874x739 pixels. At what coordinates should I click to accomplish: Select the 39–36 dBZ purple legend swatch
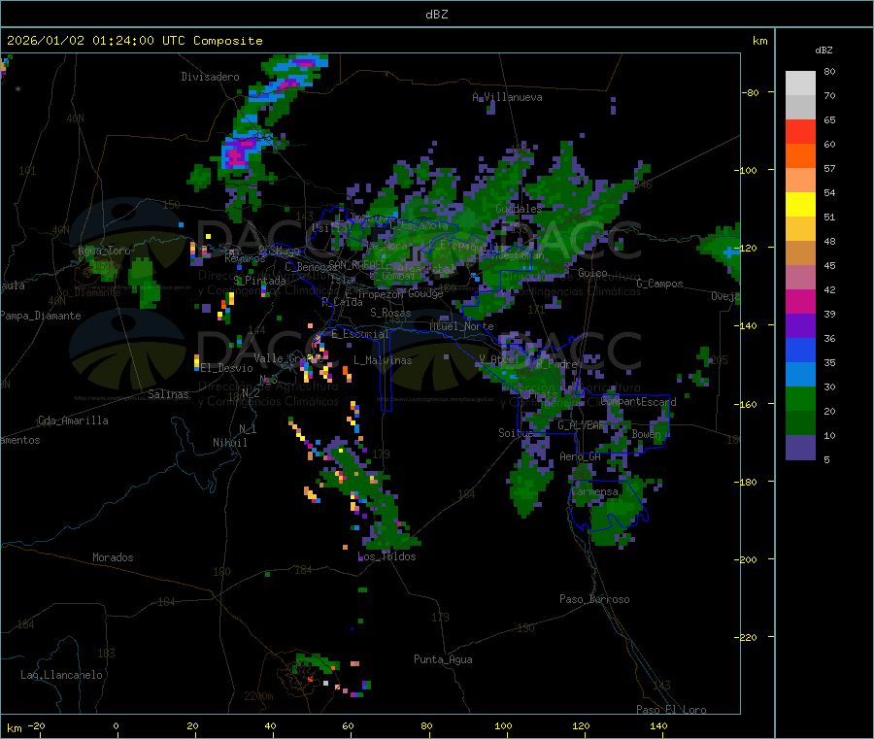point(800,326)
